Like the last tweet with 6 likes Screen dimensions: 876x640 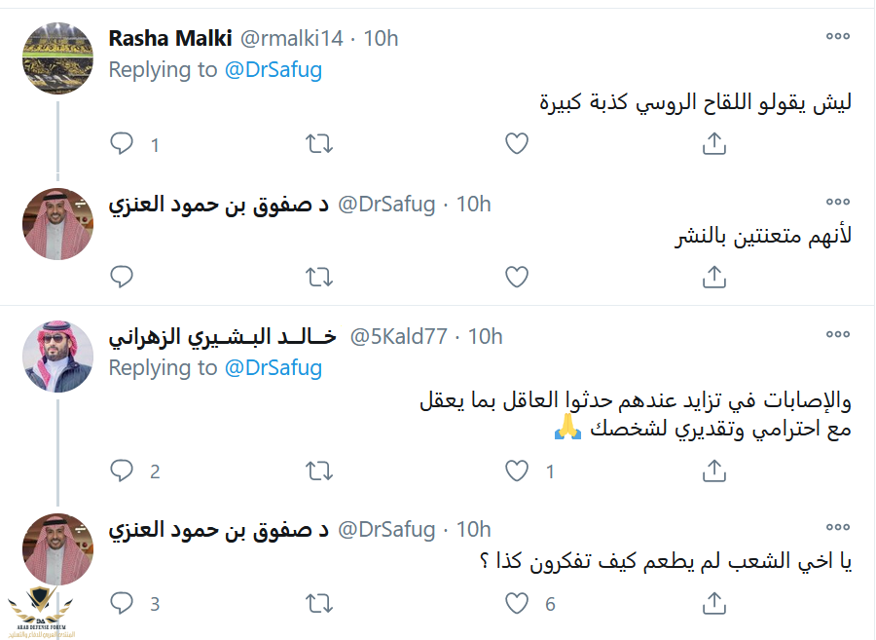517,604
